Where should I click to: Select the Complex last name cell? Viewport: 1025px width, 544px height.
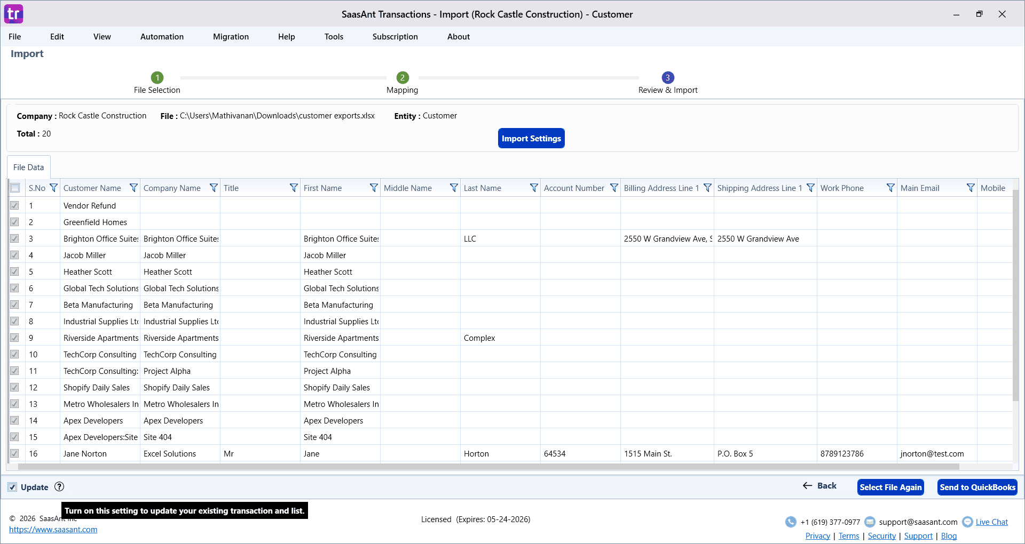coord(500,338)
